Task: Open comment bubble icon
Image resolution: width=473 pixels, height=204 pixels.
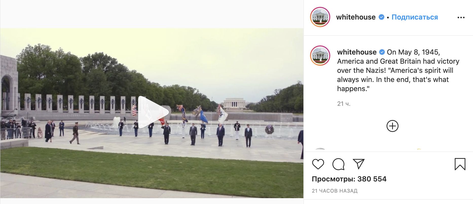Action: point(338,164)
